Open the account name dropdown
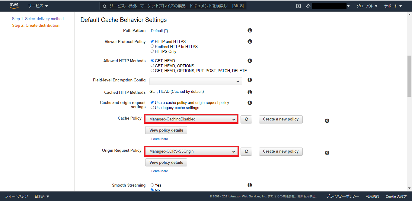The height and width of the screenshot is (201, 412). (x=331, y=6)
